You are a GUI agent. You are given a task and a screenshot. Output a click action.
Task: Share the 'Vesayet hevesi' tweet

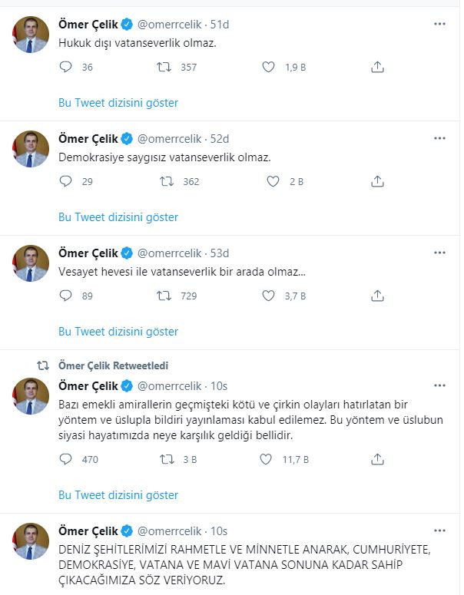click(377, 296)
